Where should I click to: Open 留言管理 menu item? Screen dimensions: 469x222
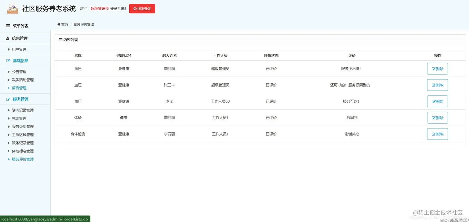point(19,88)
